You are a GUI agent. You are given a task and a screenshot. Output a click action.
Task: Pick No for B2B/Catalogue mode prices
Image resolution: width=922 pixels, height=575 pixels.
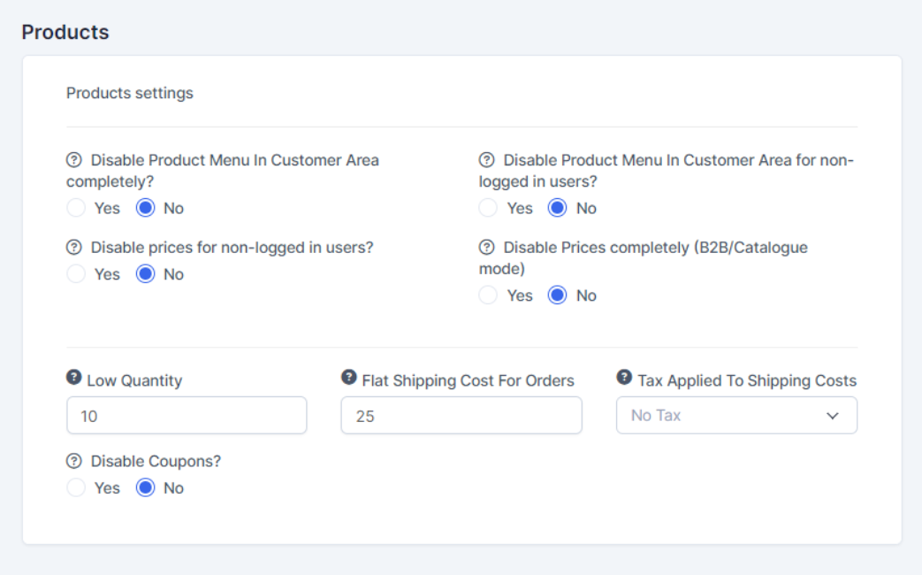558,295
